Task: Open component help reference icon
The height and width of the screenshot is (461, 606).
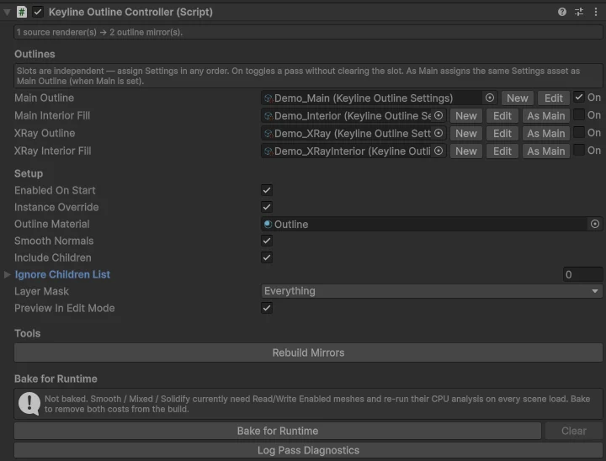Action: [562, 12]
